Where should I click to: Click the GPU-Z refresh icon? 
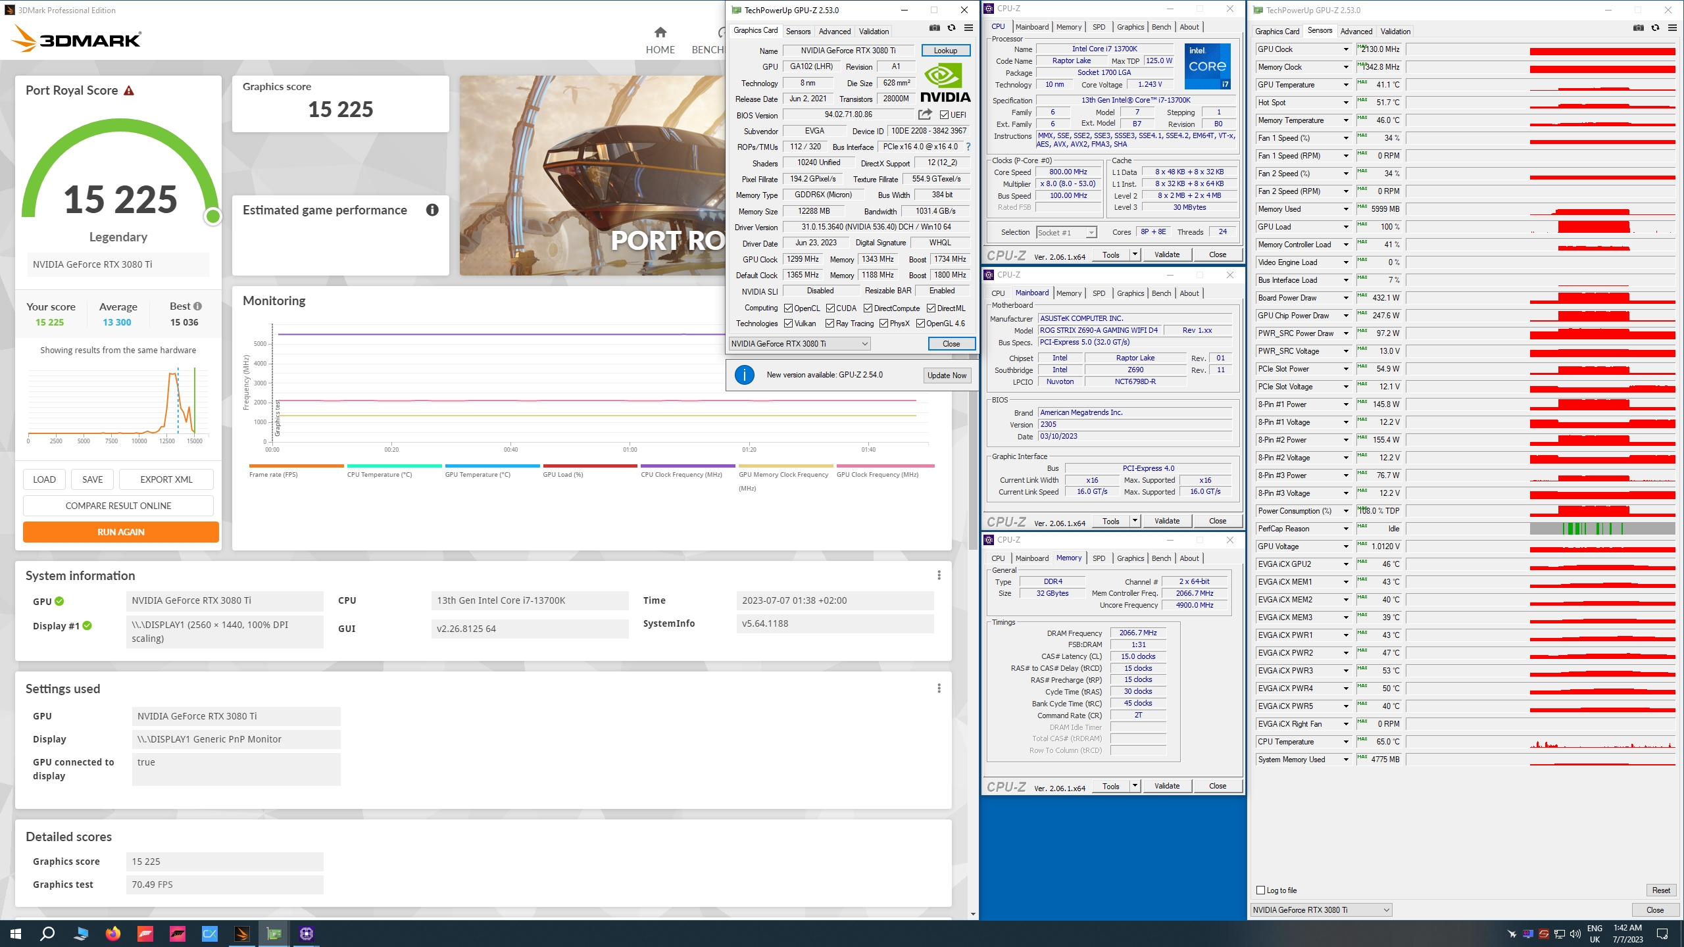(x=951, y=28)
